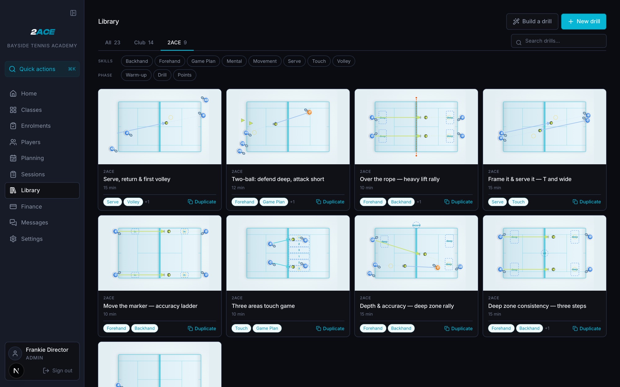Duplicate Frame it & serve it drill

(x=587, y=202)
